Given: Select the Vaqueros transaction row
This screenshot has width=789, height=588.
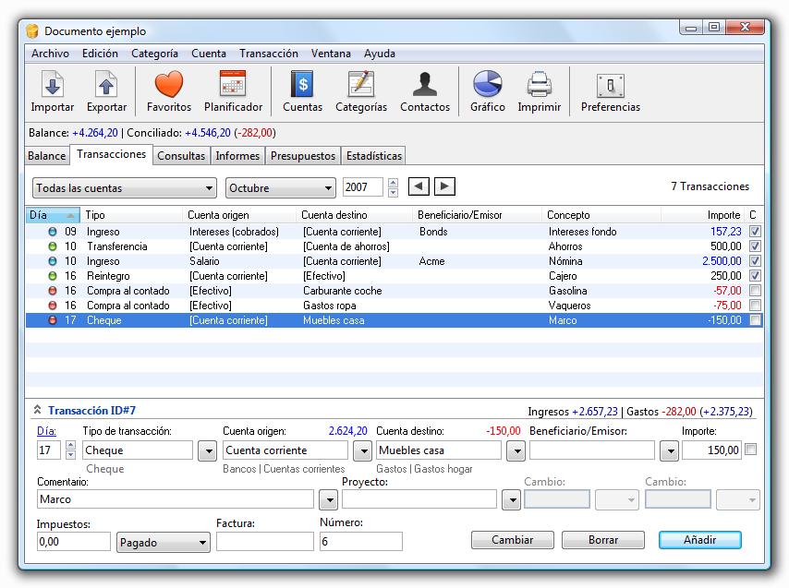Looking at the screenshot, I should (394, 305).
